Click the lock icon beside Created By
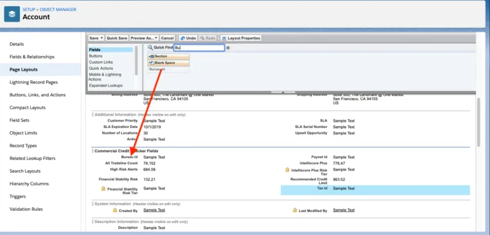490x235 pixels. coord(115,210)
